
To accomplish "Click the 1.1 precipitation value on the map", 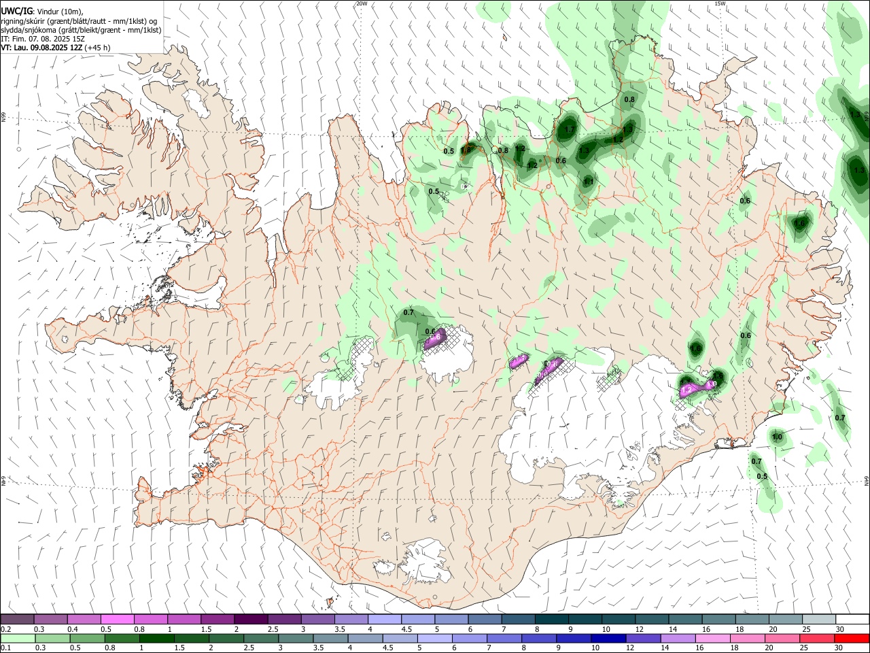I will pos(589,182).
